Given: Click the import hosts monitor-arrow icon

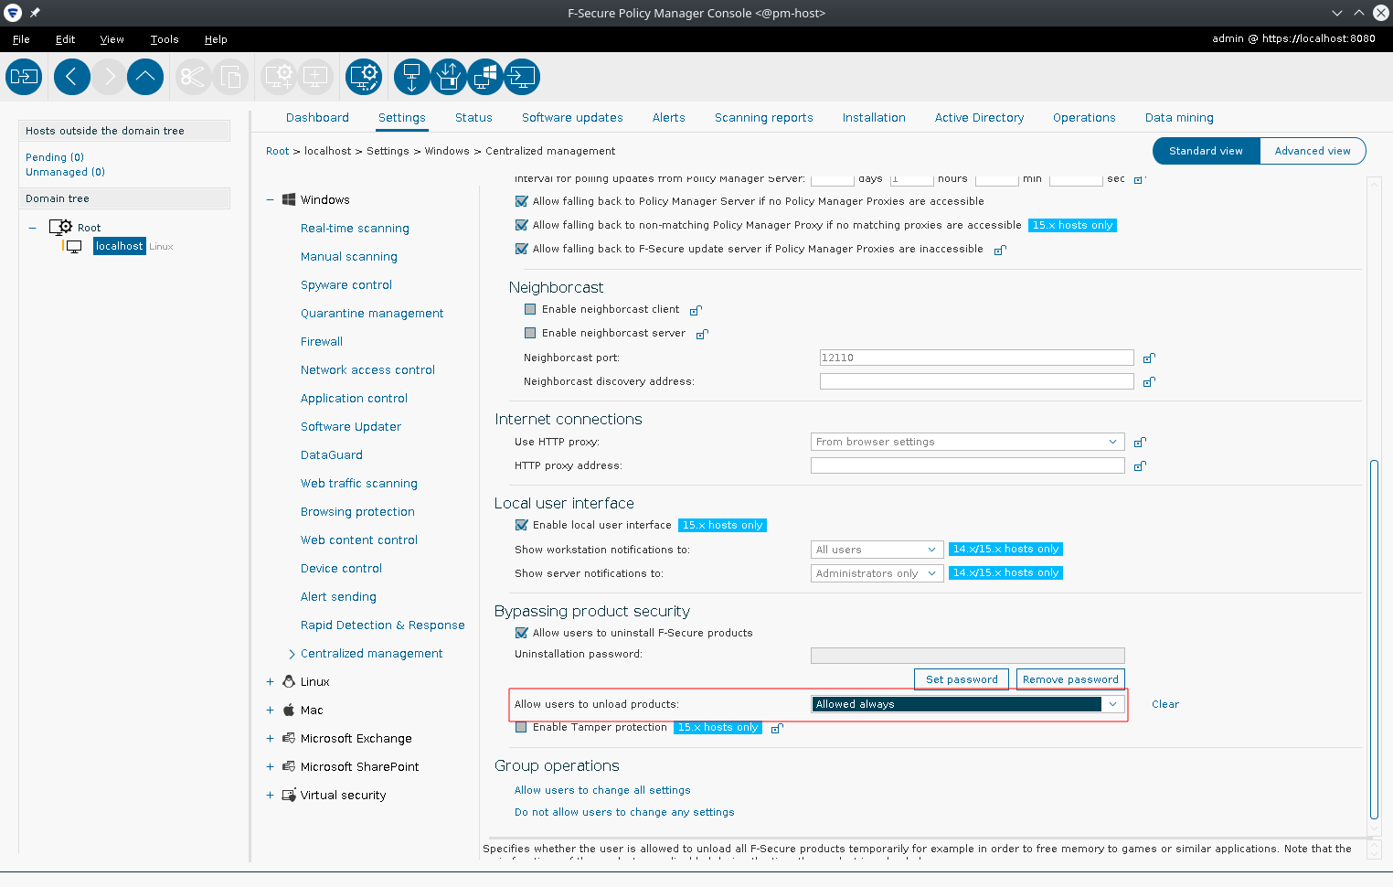Looking at the screenshot, I should [522, 77].
